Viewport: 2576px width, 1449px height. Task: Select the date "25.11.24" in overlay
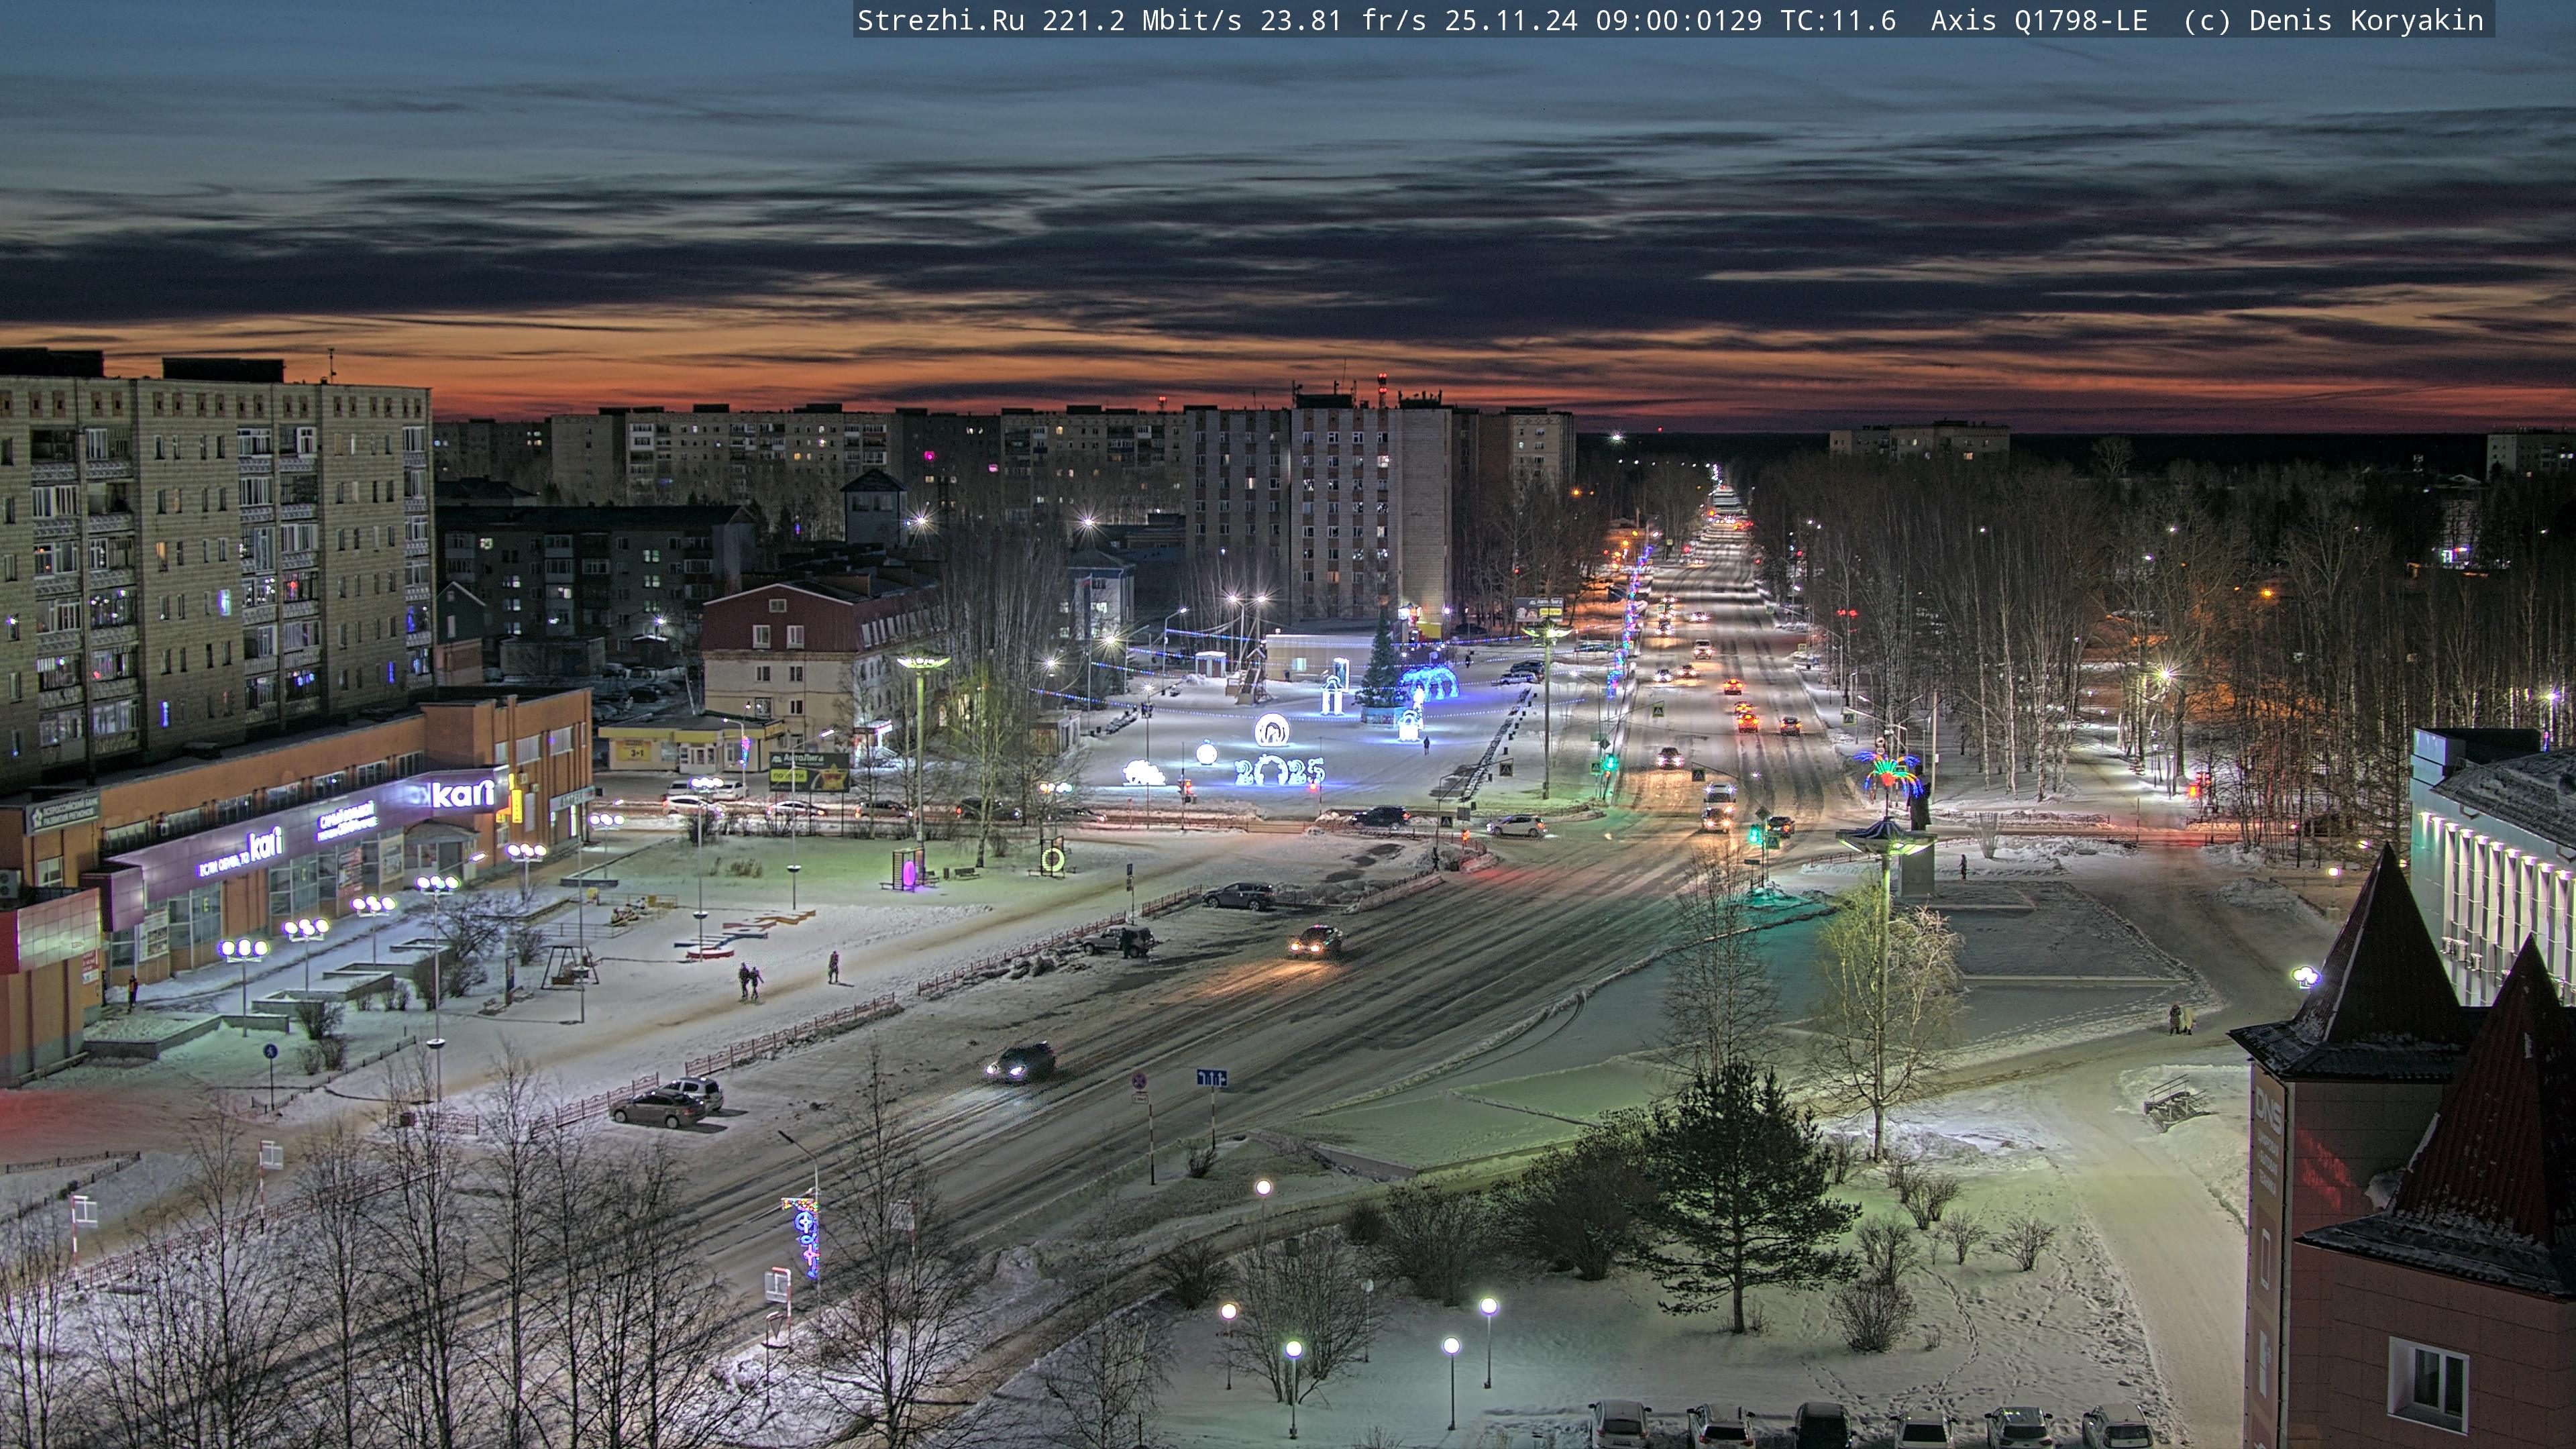1511,20
